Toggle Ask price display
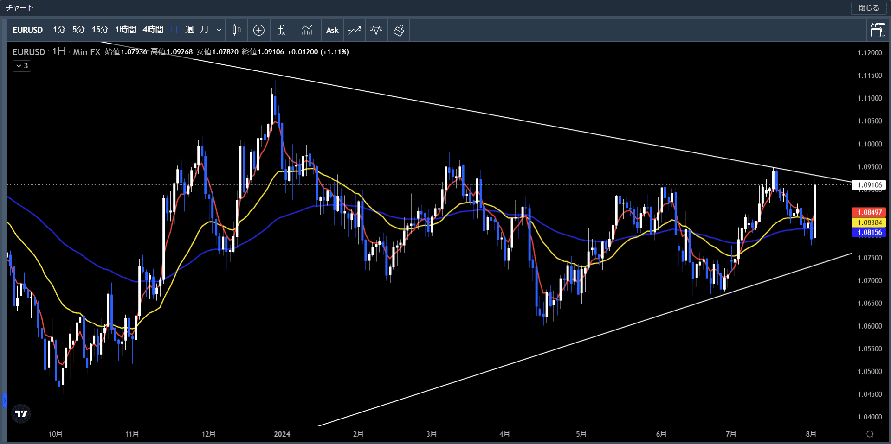This screenshot has height=444, width=891. point(332,30)
